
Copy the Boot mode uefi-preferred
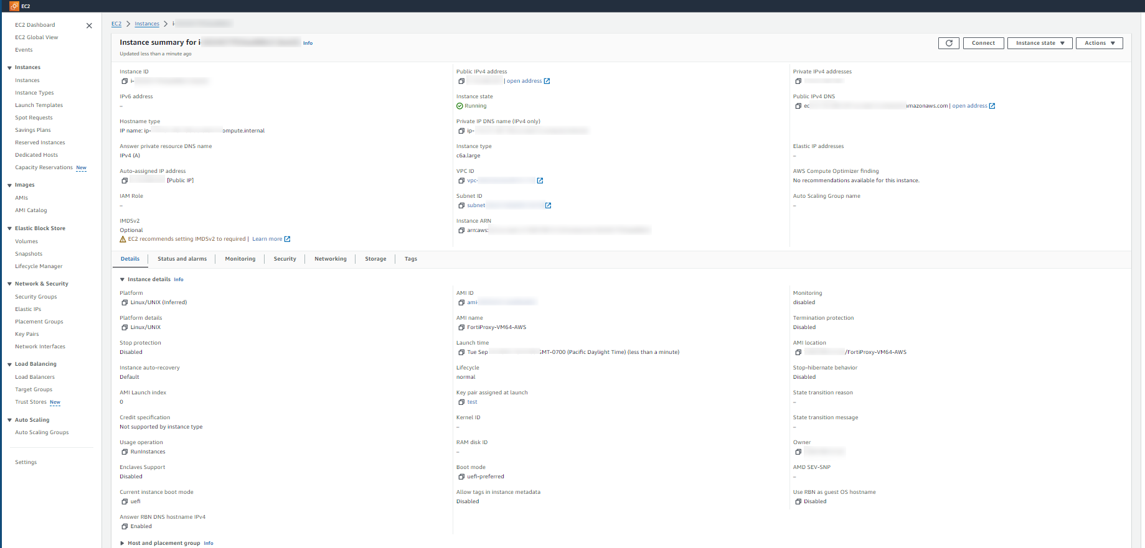[461, 476]
